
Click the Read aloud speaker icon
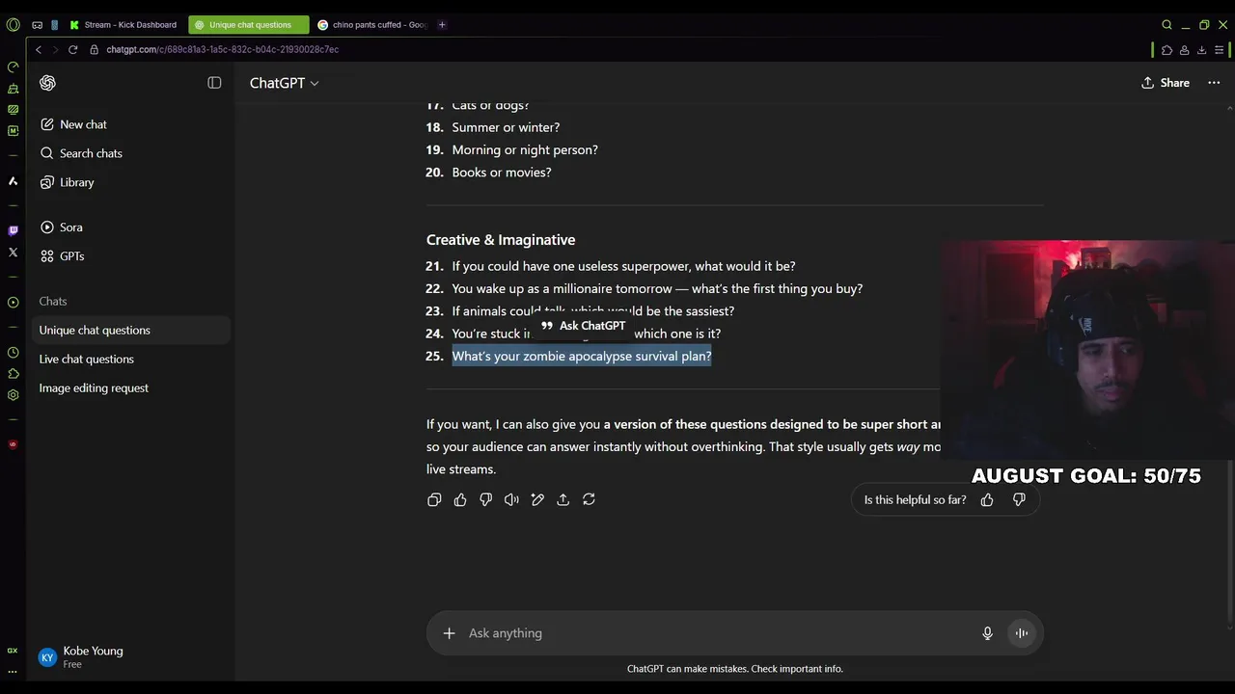(511, 499)
